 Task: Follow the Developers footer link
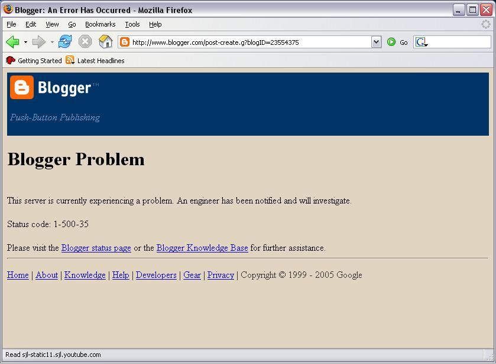coord(156,276)
